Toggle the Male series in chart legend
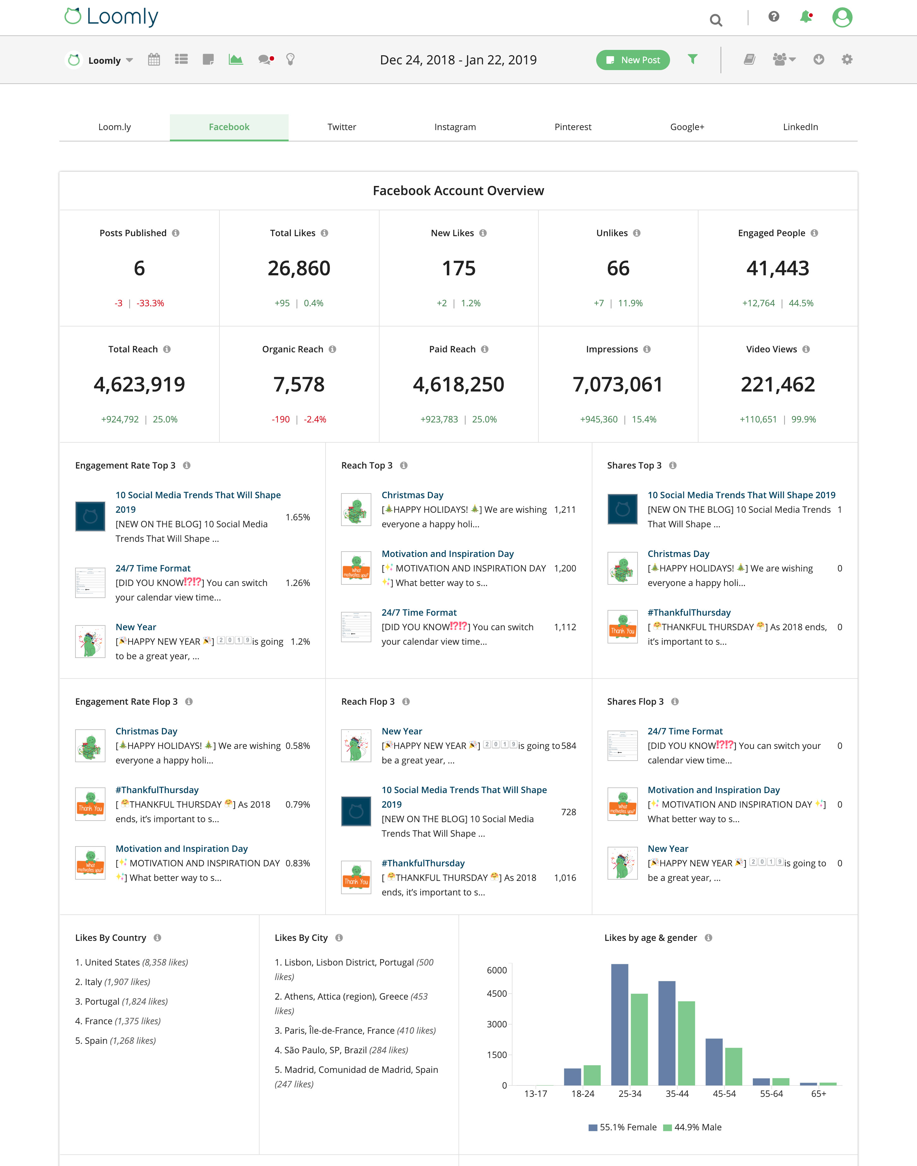 point(692,1127)
